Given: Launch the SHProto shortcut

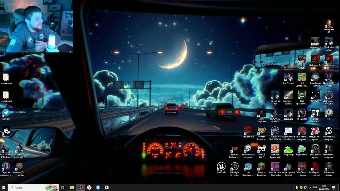Looking at the screenshot, I should coord(329,169).
